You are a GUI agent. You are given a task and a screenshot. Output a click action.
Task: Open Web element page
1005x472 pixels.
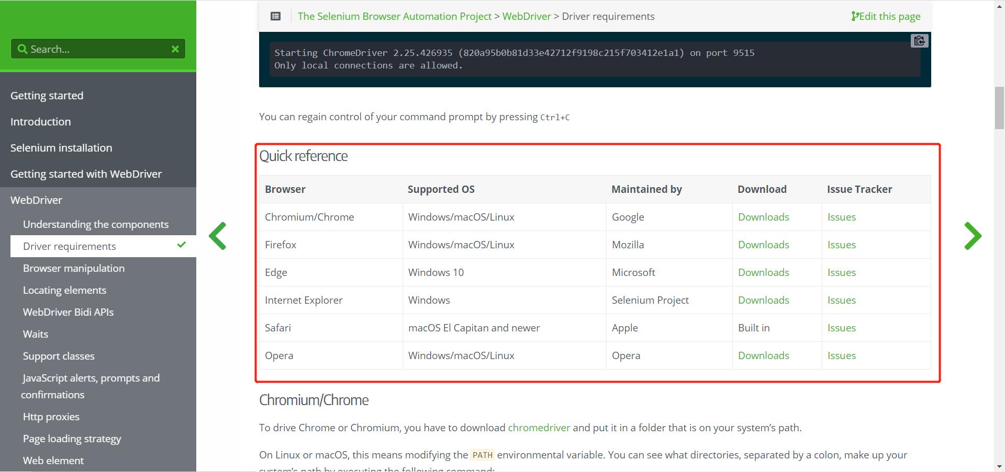tap(53, 461)
